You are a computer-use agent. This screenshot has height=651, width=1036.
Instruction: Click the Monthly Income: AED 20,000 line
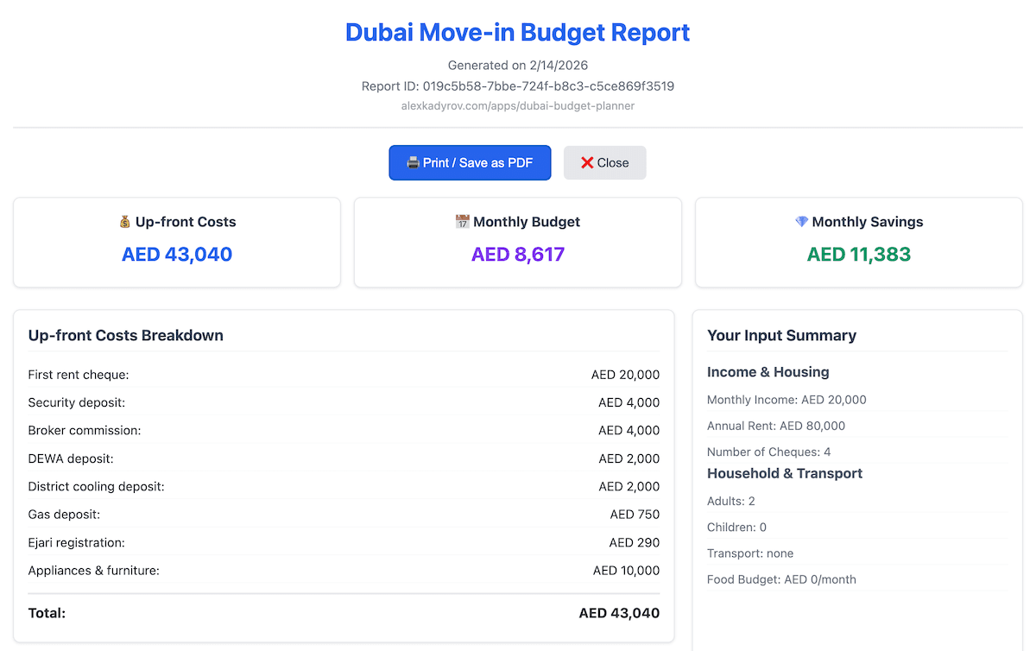click(786, 400)
